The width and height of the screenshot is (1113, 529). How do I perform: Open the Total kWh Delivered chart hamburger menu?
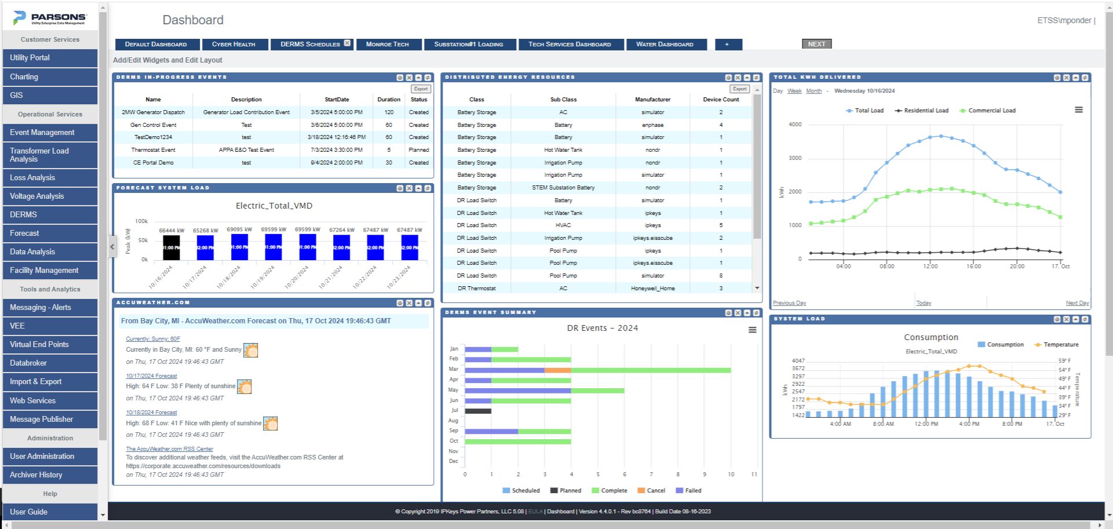pyautogui.click(x=1078, y=110)
